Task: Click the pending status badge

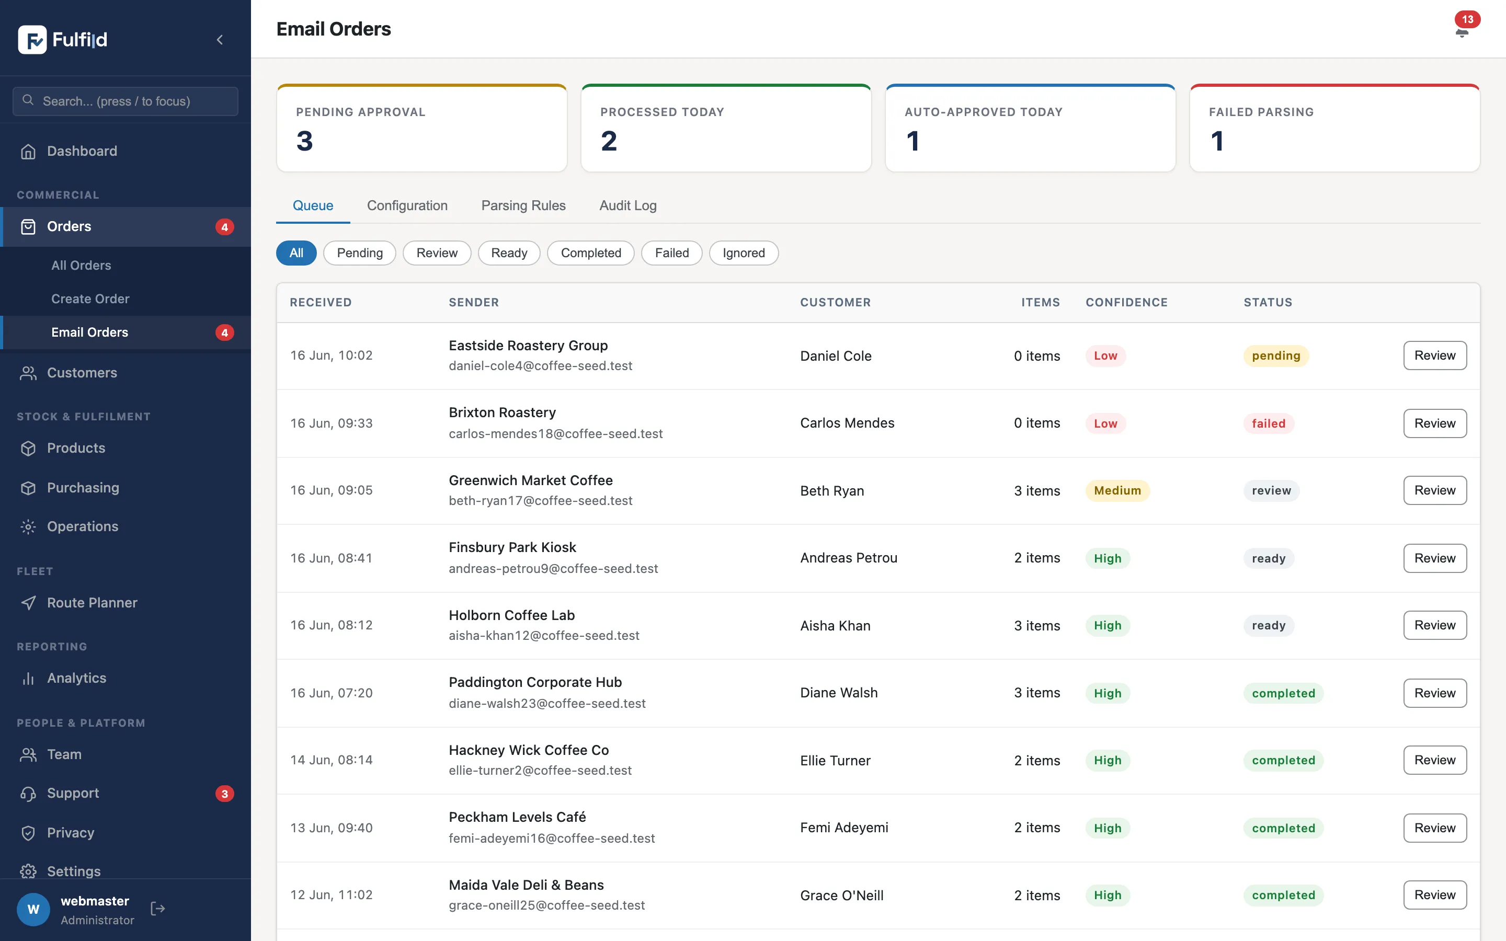Action: click(1276, 355)
